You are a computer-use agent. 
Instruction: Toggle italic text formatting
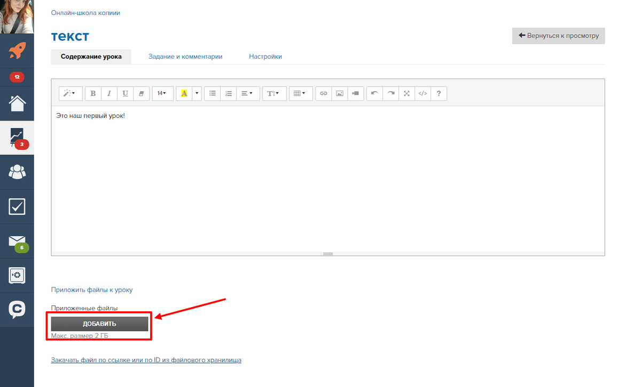(109, 93)
